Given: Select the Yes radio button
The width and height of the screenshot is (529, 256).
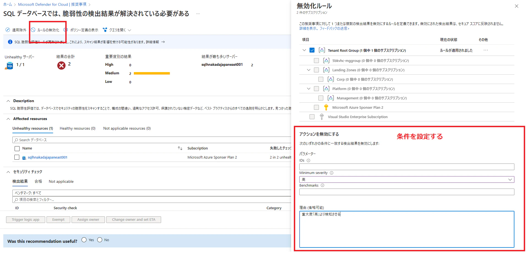Looking at the screenshot, I should click(x=84, y=240).
